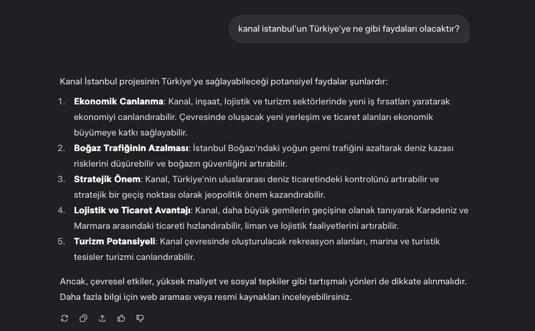Click list number 5 marker

coord(61,242)
